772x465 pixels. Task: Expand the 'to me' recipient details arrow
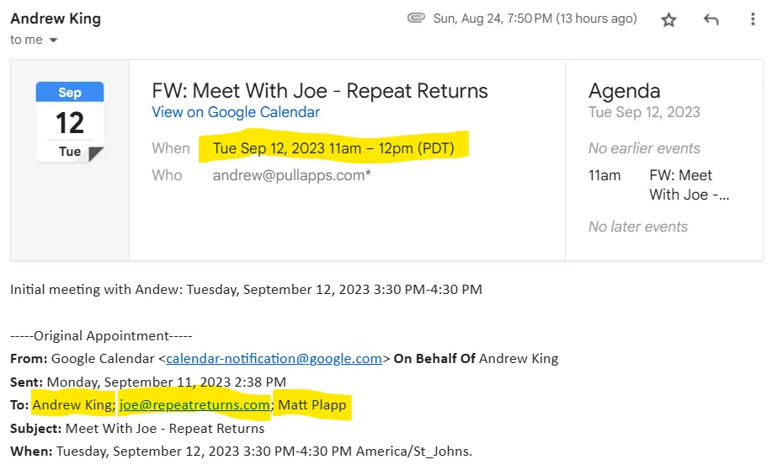pyautogui.click(x=54, y=40)
